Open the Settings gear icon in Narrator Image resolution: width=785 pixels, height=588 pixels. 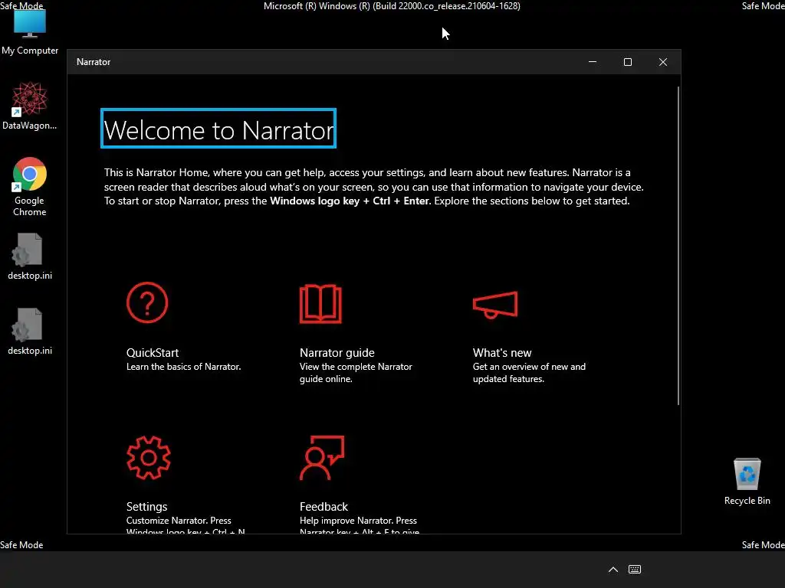[x=149, y=458]
